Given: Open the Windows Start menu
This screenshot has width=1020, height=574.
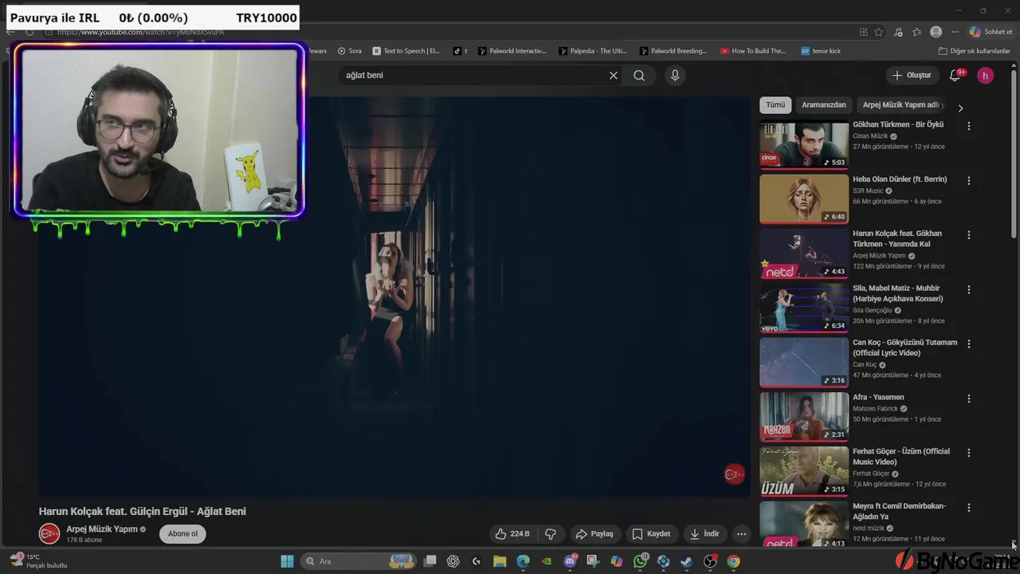Looking at the screenshot, I should tap(287, 561).
